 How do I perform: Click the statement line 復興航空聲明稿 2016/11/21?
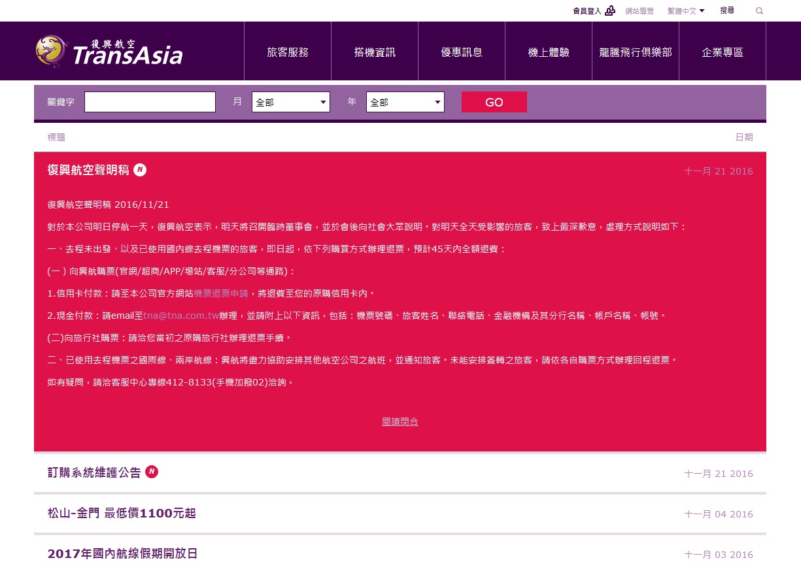click(x=109, y=205)
